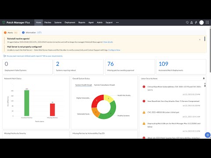Image resolution: width=211 pixels, height=158 pixels.
Task: Open the BitLocker's blind spot news item
Action: point(163,112)
